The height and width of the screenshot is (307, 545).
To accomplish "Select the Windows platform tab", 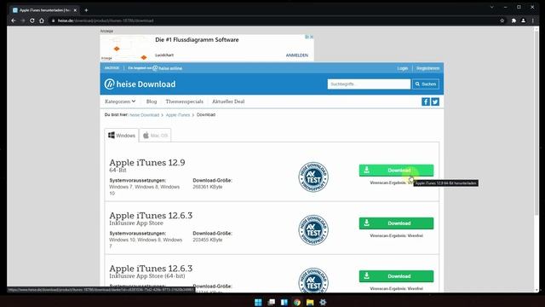I will tap(122, 136).
